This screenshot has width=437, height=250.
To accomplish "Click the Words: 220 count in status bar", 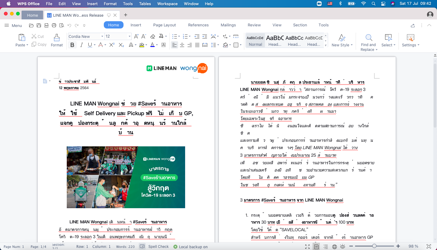I will [x=125, y=247].
